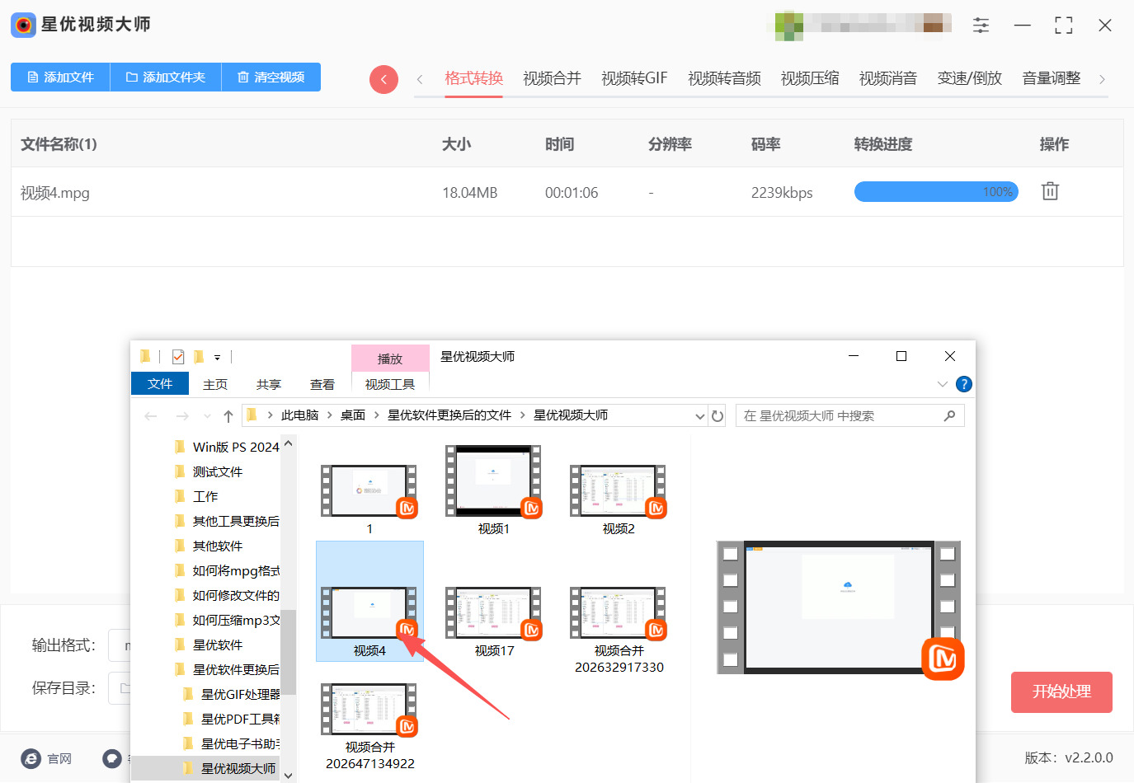Open settings icon in app title bar
Viewport: 1134px width, 783px height.
tap(981, 25)
